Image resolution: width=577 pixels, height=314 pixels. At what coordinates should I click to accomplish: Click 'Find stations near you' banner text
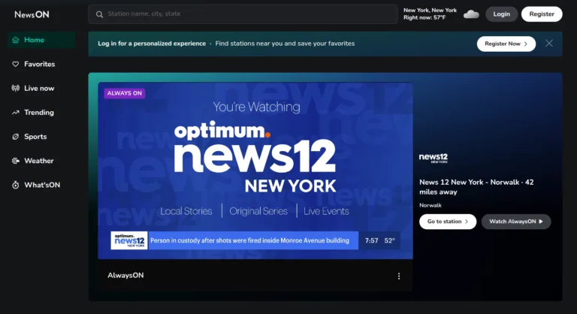click(285, 44)
